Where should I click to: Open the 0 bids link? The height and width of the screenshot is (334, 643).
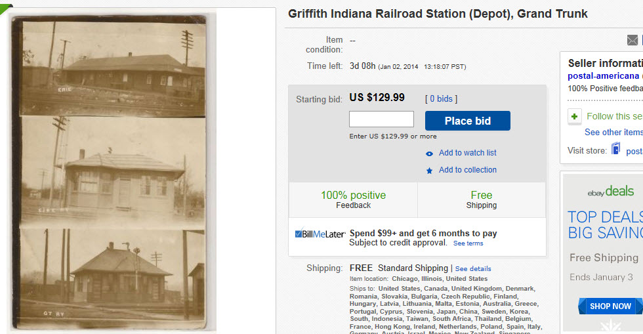pyautogui.click(x=441, y=99)
